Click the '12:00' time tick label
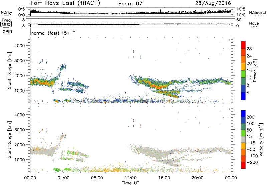 click(130, 178)
